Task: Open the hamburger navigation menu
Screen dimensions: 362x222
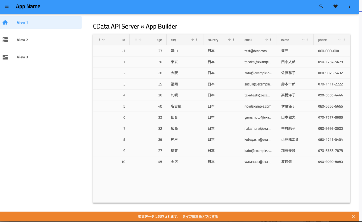Action: pyautogui.click(x=7, y=6)
